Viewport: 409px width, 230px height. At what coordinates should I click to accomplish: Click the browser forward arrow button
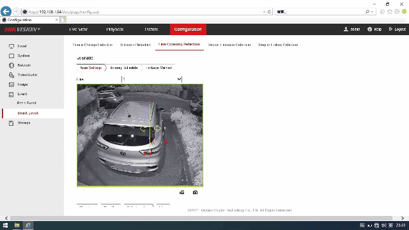pos(16,11)
